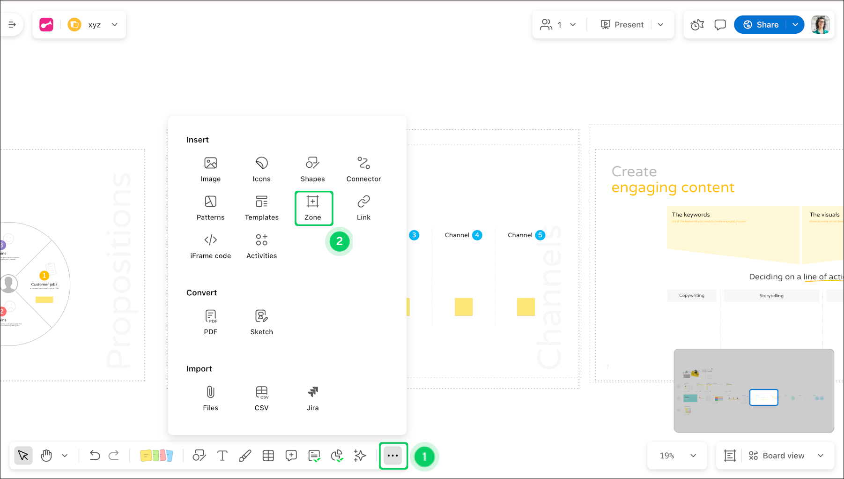Click the undo arrow
This screenshot has height=479, width=844.
click(95, 456)
